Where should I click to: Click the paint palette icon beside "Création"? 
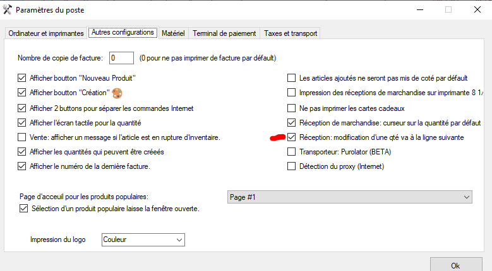click(117, 93)
